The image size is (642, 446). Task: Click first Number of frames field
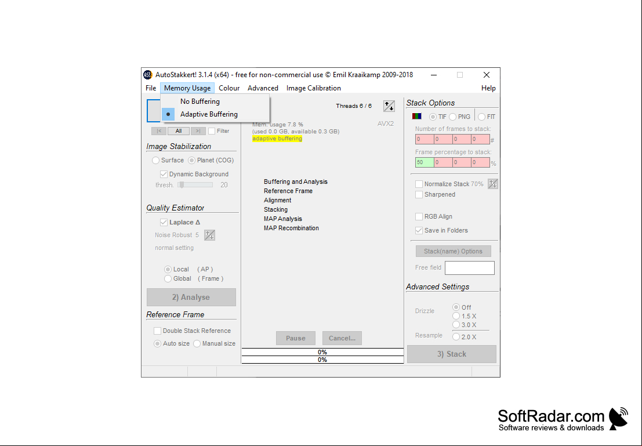pos(425,139)
